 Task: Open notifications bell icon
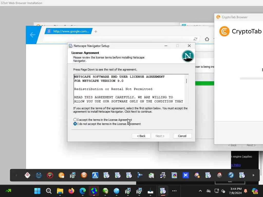[246, 191]
